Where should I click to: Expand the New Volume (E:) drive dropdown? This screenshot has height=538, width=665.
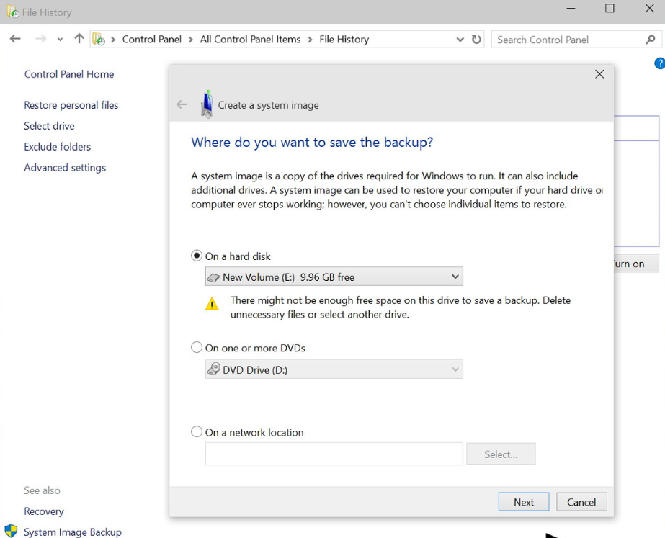pos(455,277)
